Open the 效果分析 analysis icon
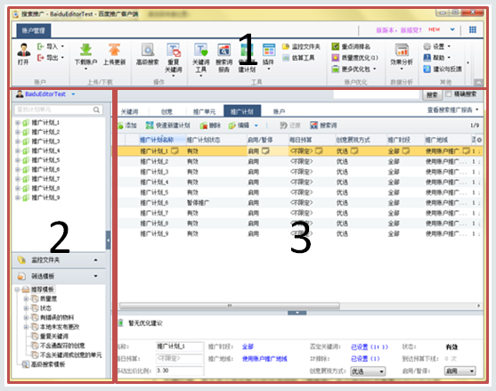 pyautogui.click(x=402, y=50)
